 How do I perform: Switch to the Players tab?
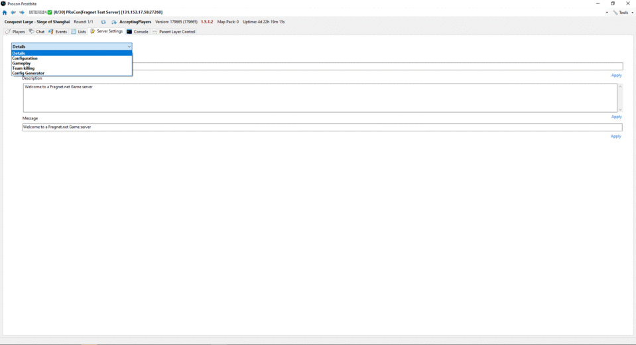15,32
